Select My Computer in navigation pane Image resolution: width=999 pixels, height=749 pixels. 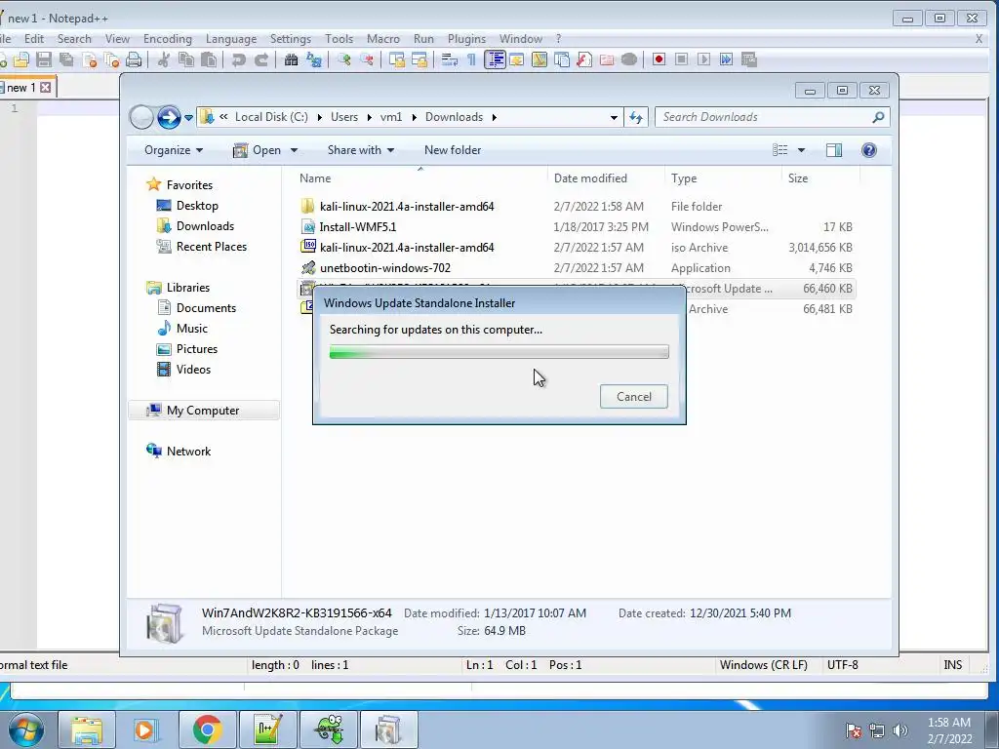pos(203,411)
